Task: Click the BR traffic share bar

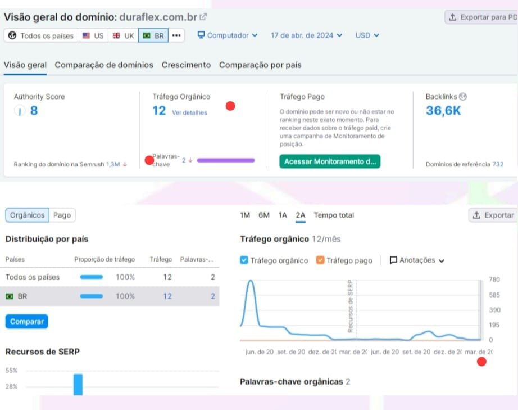Action: pos(91,296)
